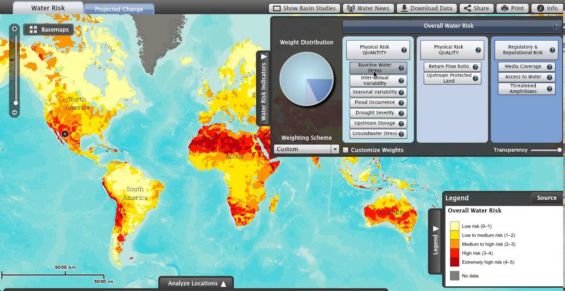
Task: Switch to the Projected Change tab
Action: pos(119,9)
